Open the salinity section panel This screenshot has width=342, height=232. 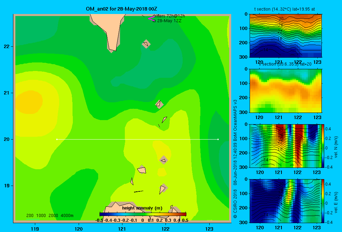[x=286, y=91]
